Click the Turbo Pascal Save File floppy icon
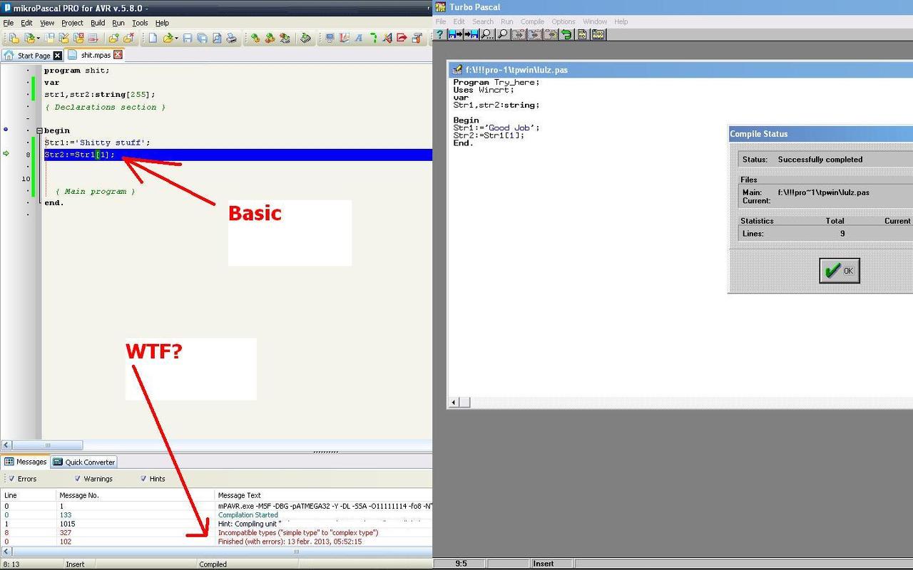Viewport: 913px width, 570px height. click(x=471, y=34)
